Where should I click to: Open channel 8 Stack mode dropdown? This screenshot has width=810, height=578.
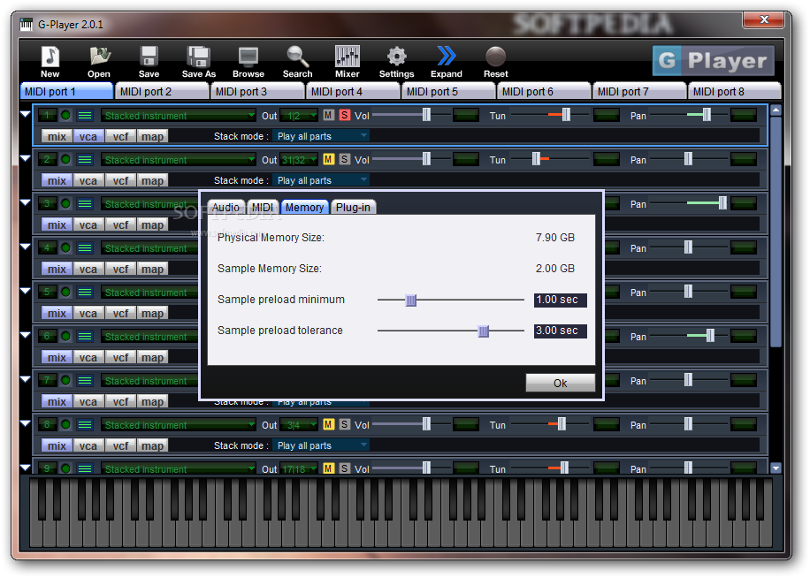[x=321, y=445]
